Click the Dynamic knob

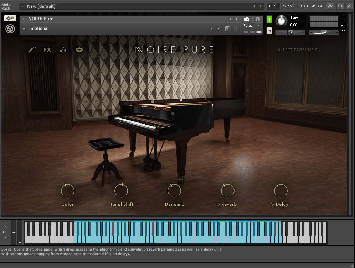click(174, 191)
